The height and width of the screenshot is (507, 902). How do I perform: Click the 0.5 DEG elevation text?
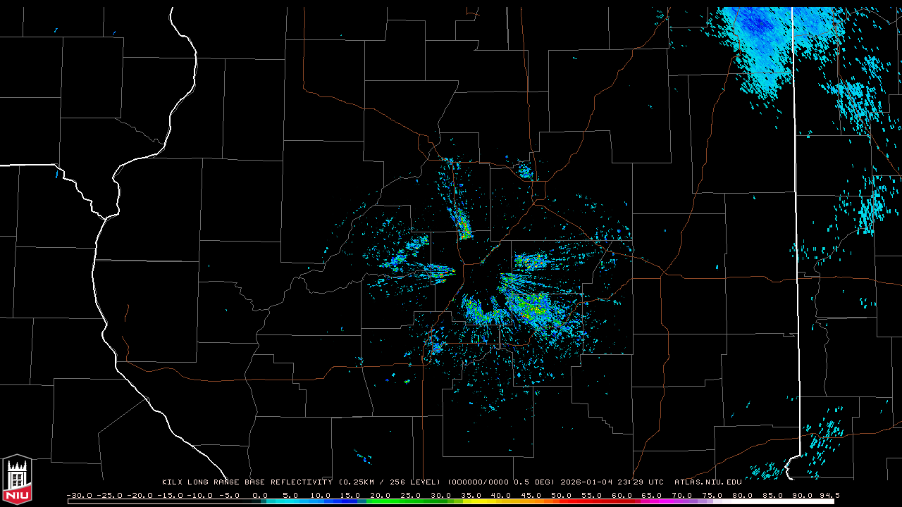(x=533, y=482)
